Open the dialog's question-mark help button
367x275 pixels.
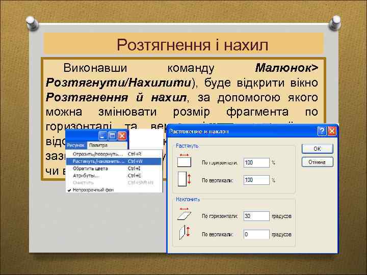tap(322, 131)
